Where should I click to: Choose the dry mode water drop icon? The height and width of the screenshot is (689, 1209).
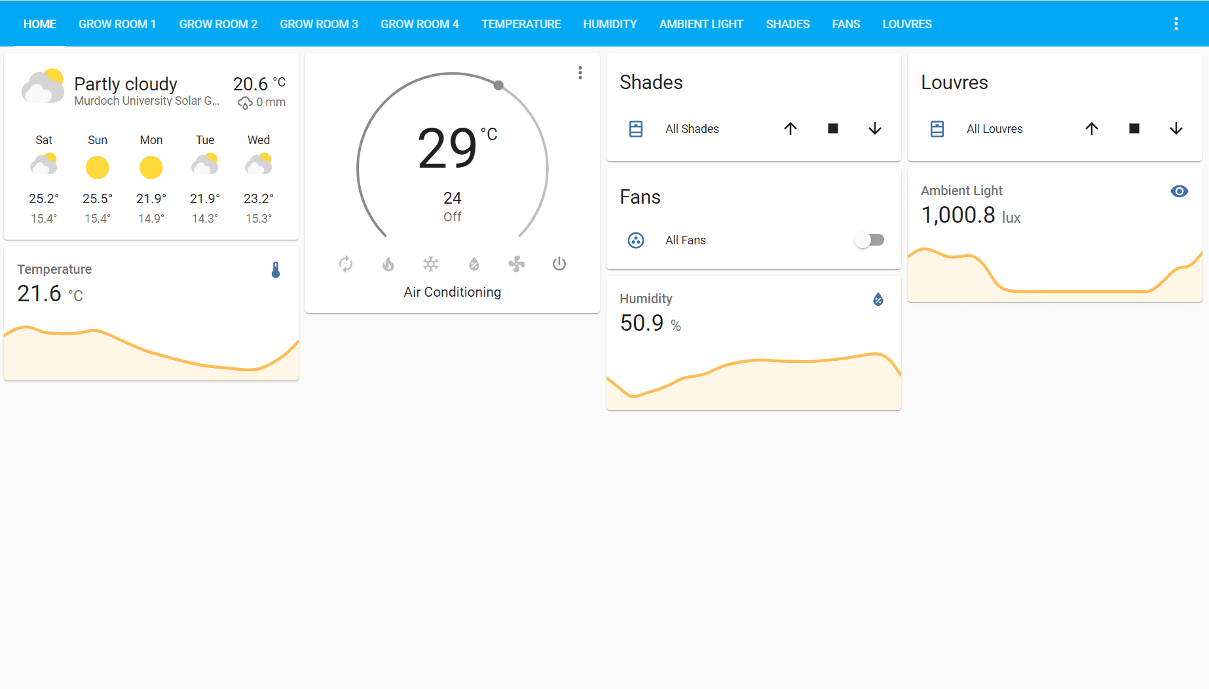pos(474,264)
